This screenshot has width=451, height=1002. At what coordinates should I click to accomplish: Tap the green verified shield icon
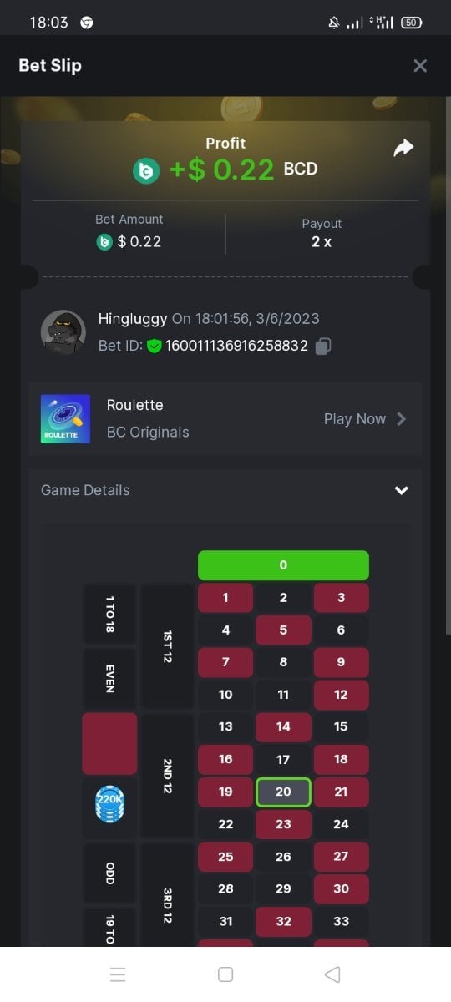(154, 346)
